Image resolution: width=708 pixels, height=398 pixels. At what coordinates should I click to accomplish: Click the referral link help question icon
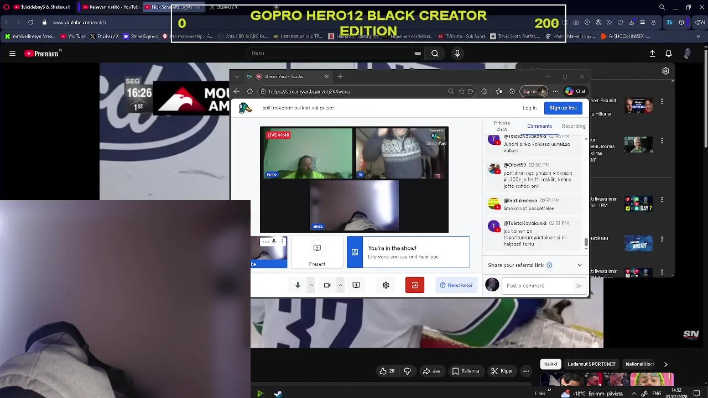[549, 265]
